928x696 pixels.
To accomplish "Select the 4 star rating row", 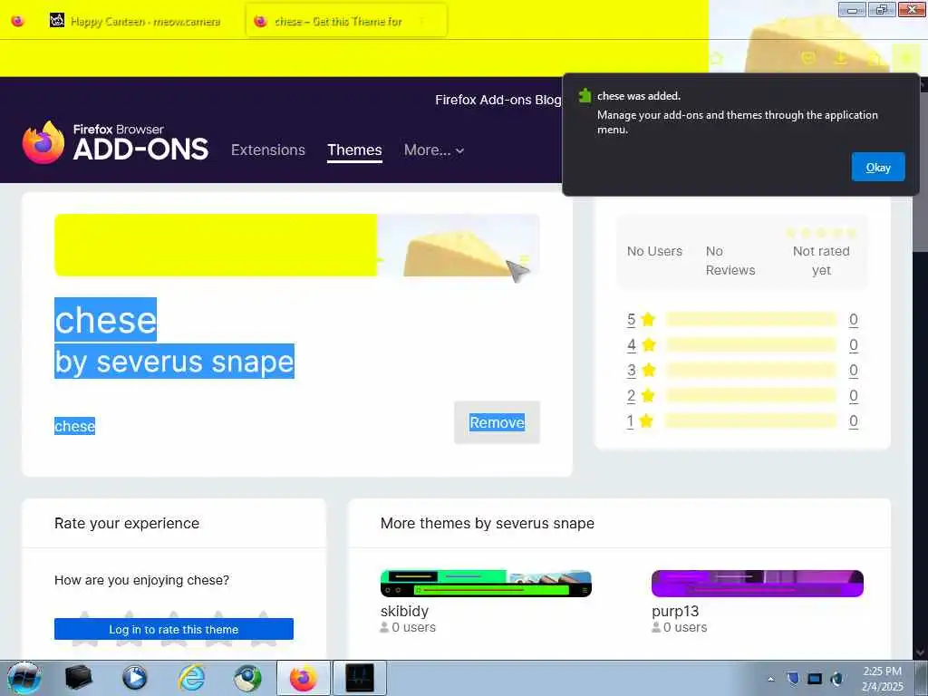I will [x=742, y=345].
